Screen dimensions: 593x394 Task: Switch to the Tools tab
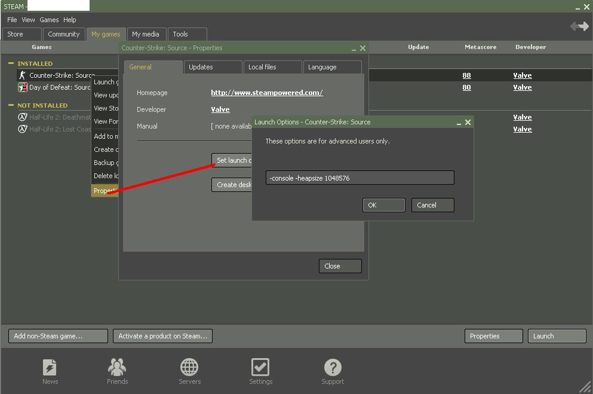point(187,34)
